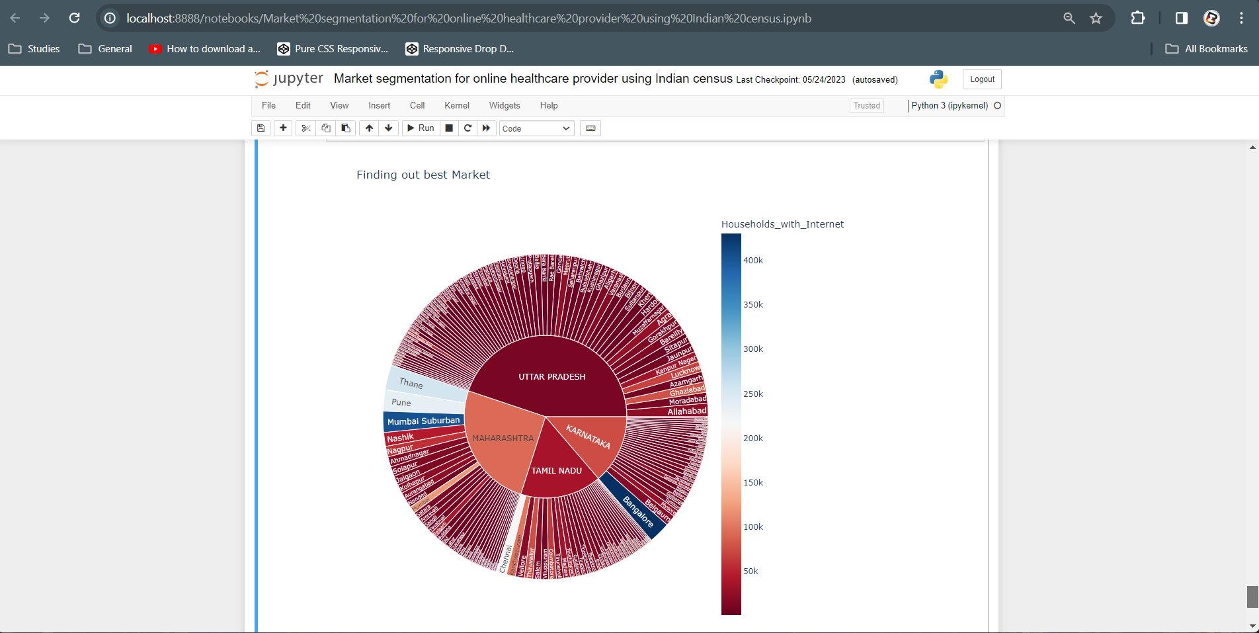
Task: Copy selected cells icon
Action: 325,128
